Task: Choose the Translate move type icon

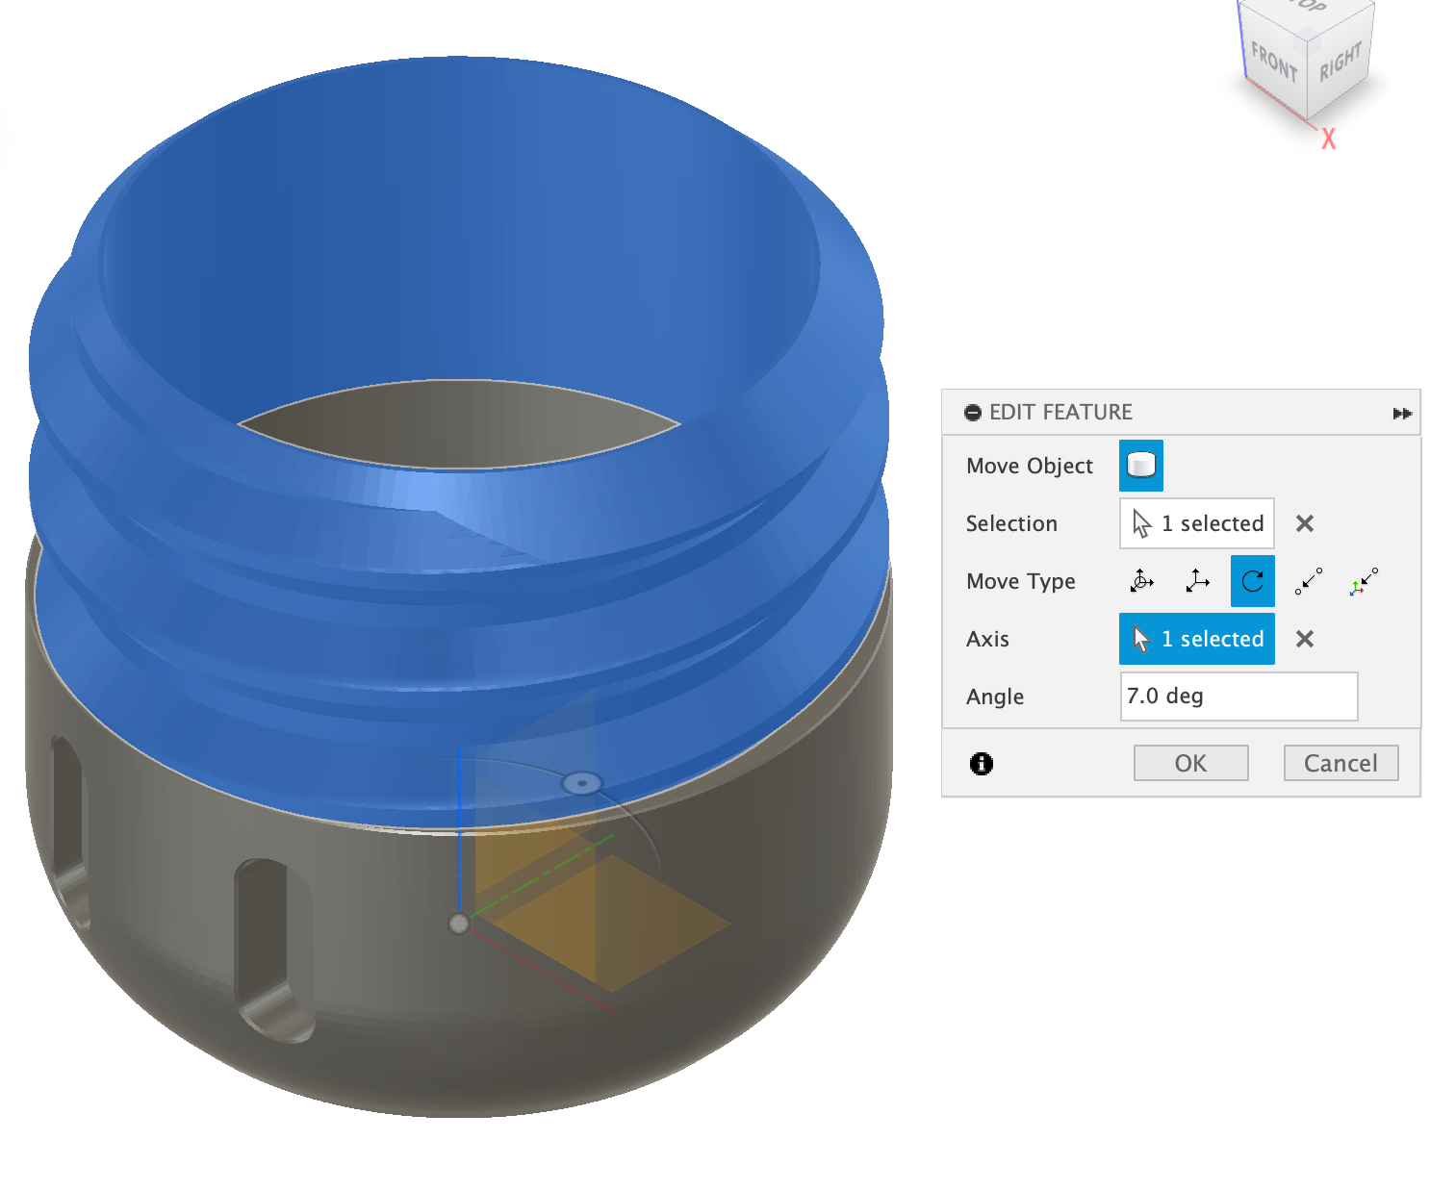Action: pos(1197,581)
